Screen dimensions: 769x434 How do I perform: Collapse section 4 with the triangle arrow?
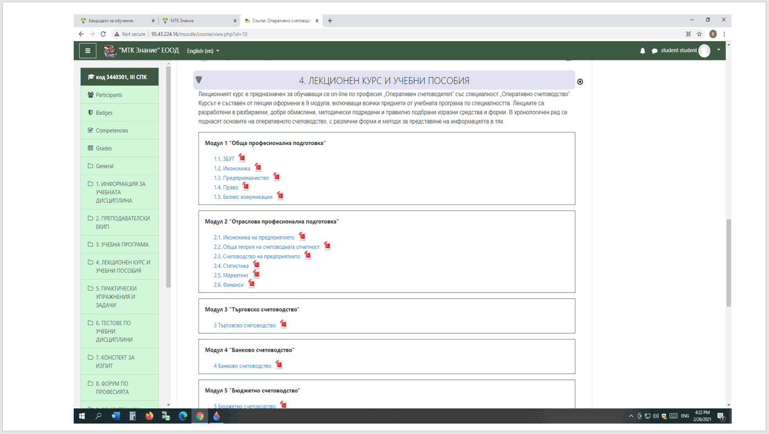(199, 80)
